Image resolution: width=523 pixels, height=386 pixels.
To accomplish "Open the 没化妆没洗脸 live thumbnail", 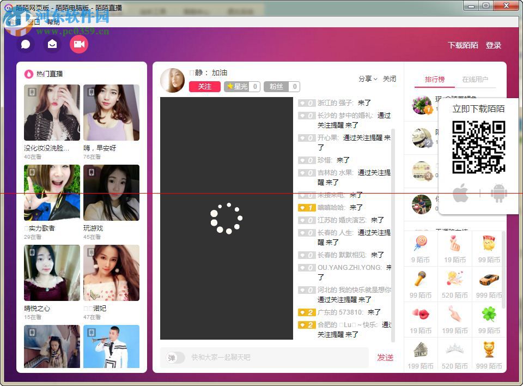I will [52, 112].
